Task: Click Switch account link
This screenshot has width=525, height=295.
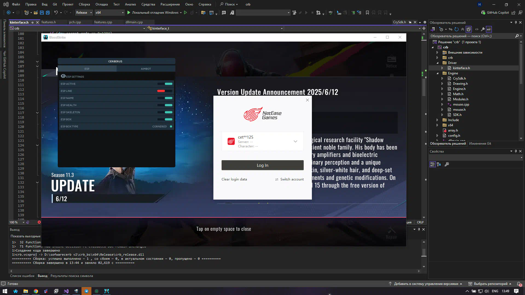Action: (289, 179)
